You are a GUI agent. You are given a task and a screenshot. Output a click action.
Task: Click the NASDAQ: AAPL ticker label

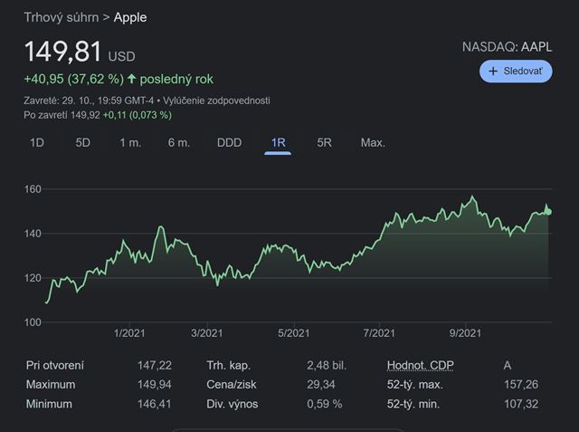click(507, 47)
